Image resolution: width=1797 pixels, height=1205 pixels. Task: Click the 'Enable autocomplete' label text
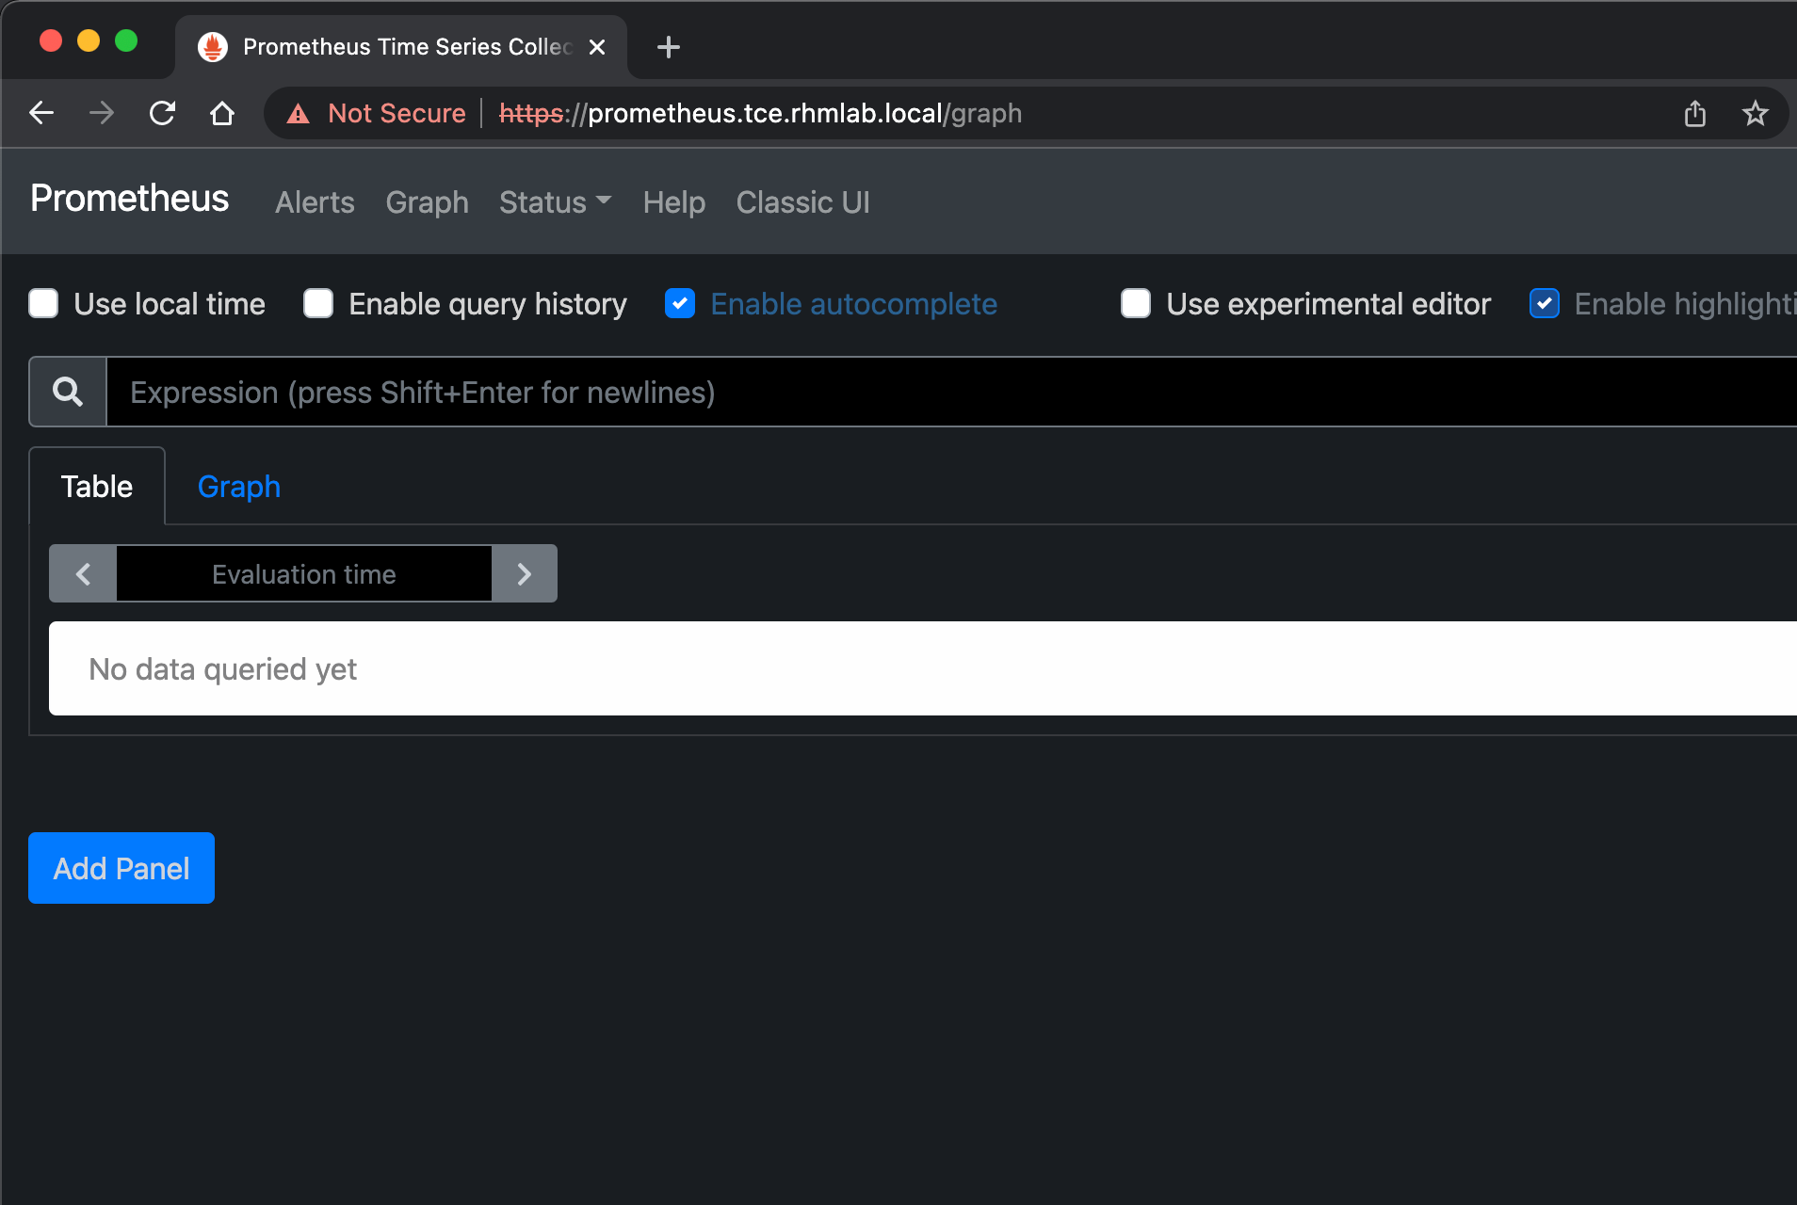coord(853,304)
